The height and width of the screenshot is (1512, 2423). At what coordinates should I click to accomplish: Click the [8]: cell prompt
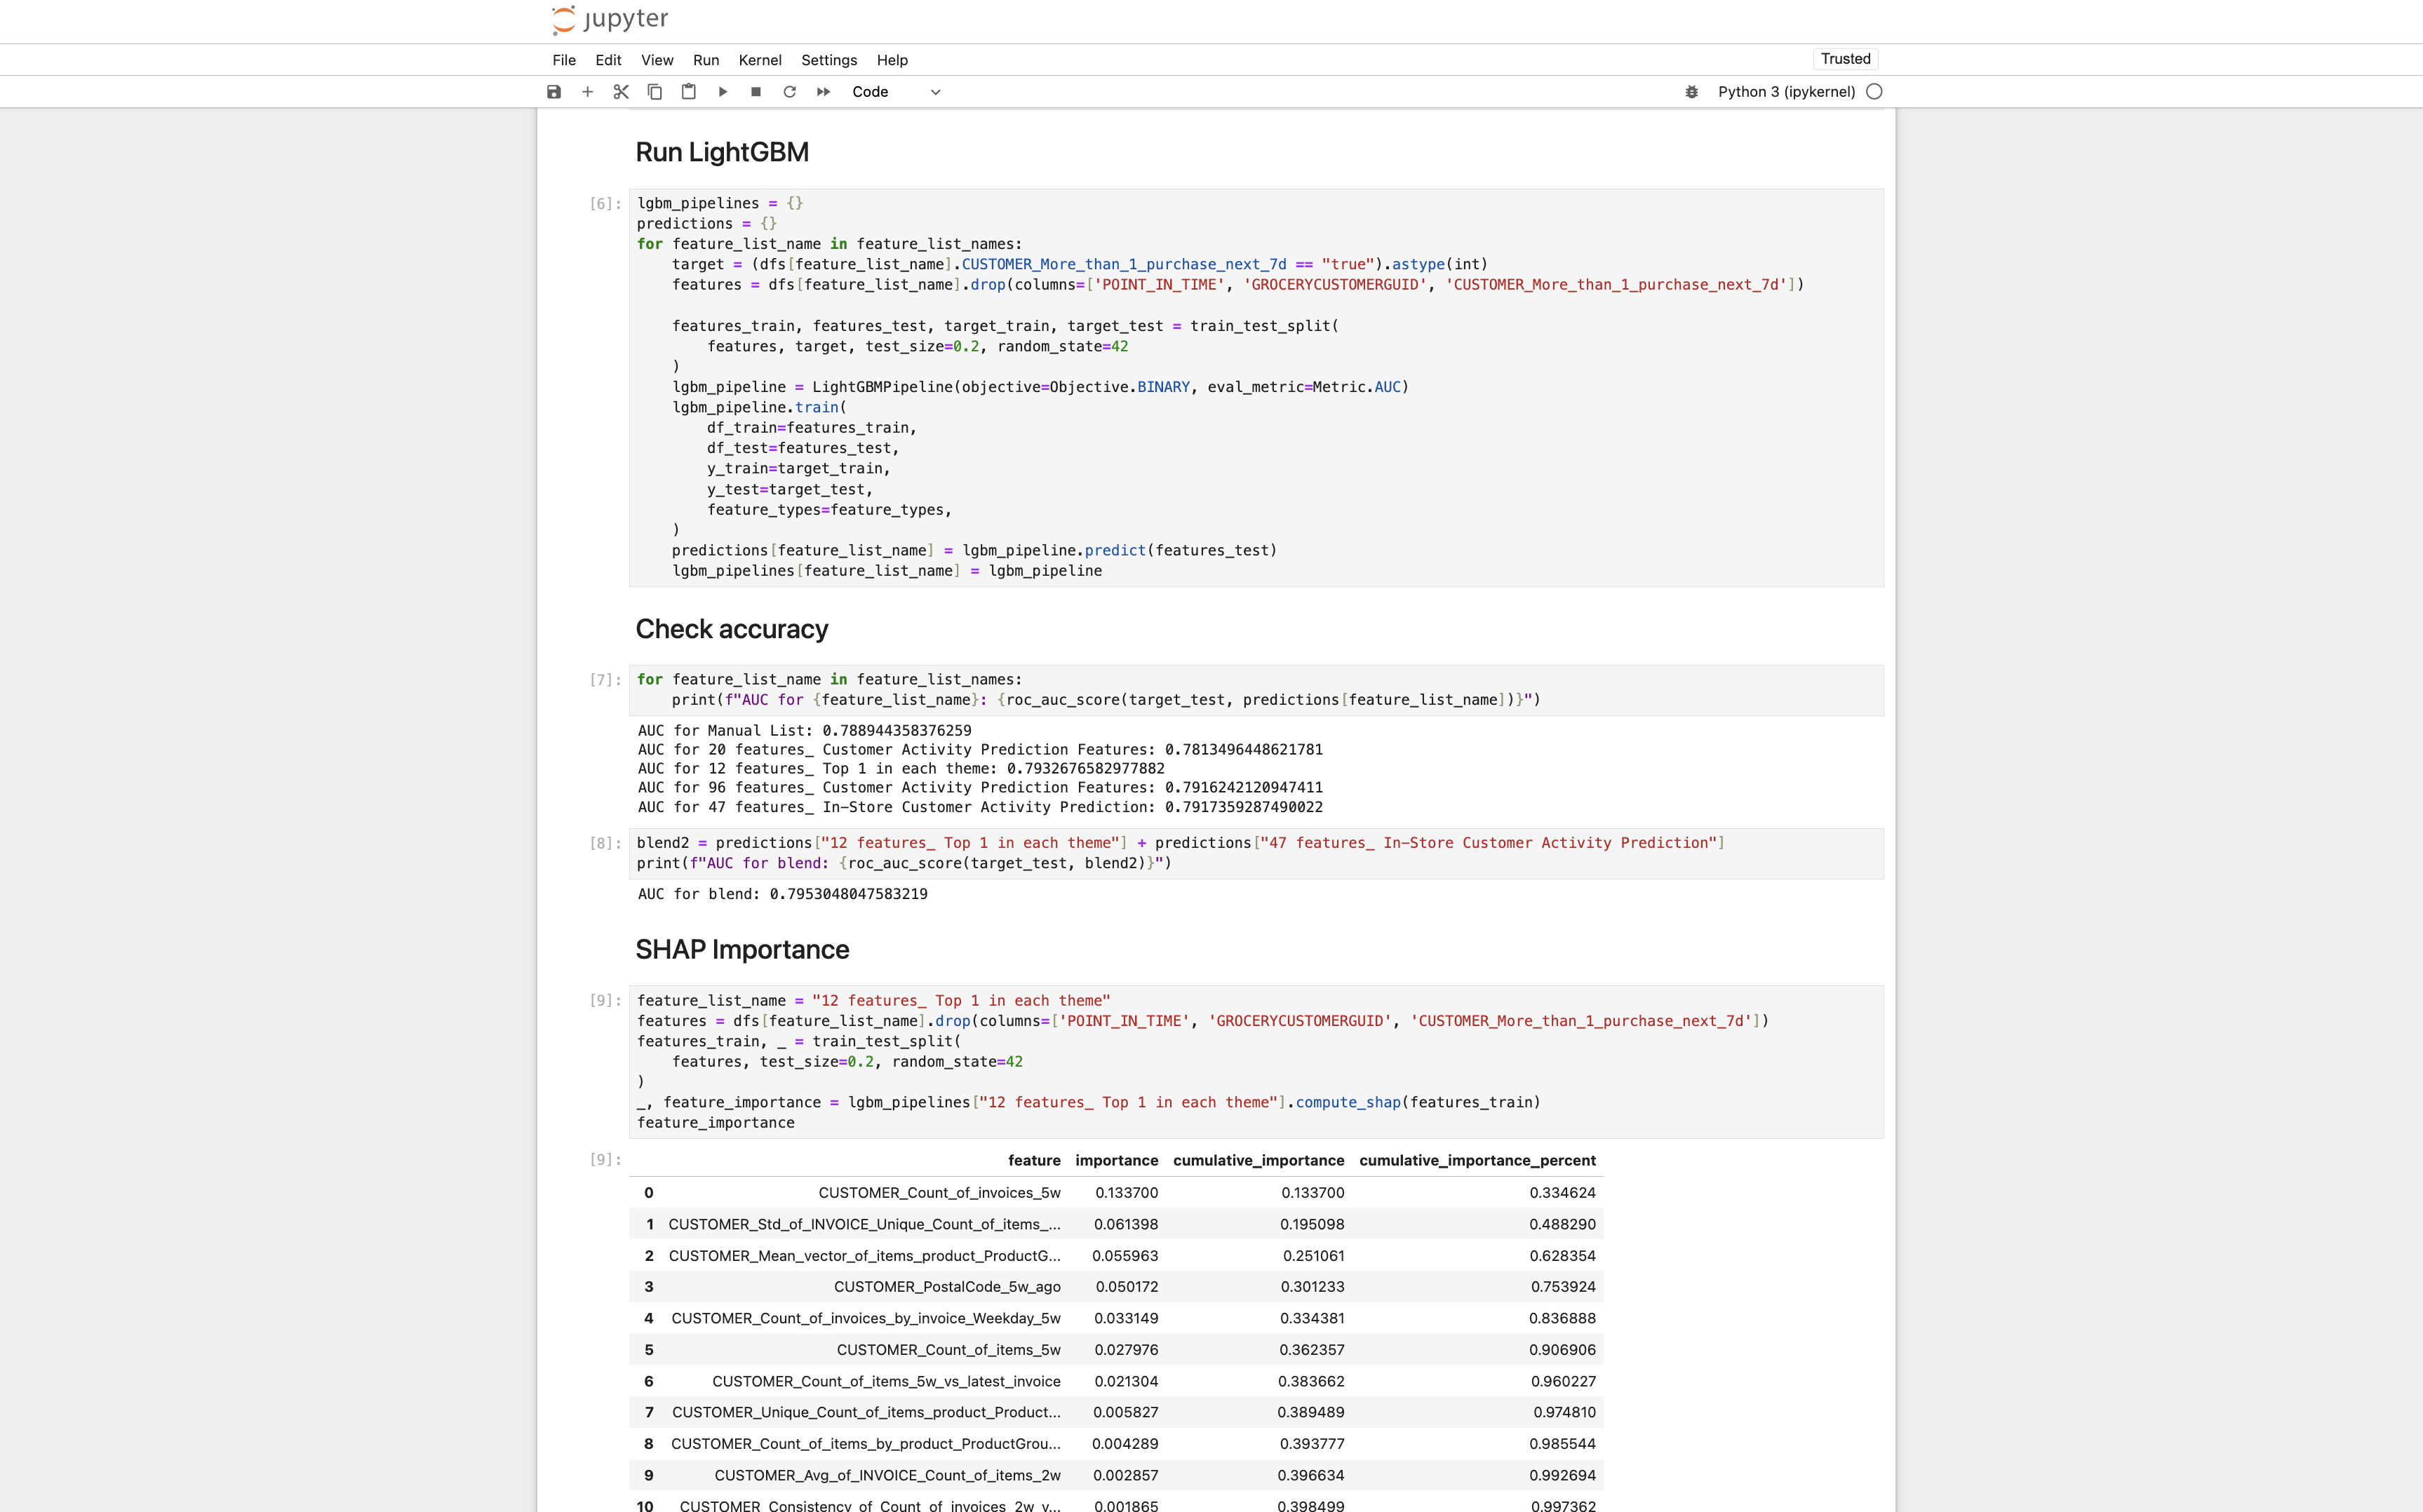(605, 843)
